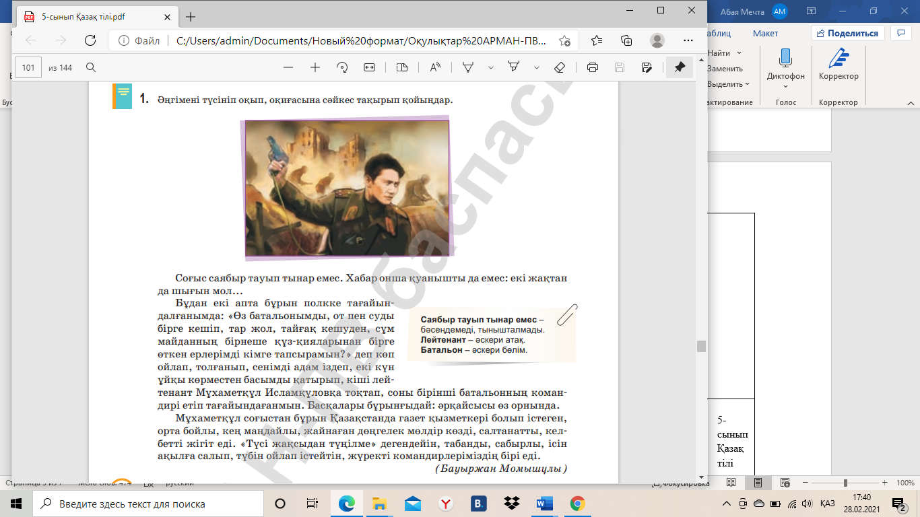Viewport: 920px width, 517px height.
Task: Switch to the Макет ribbon tab
Action: pyautogui.click(x=765, y=33)
